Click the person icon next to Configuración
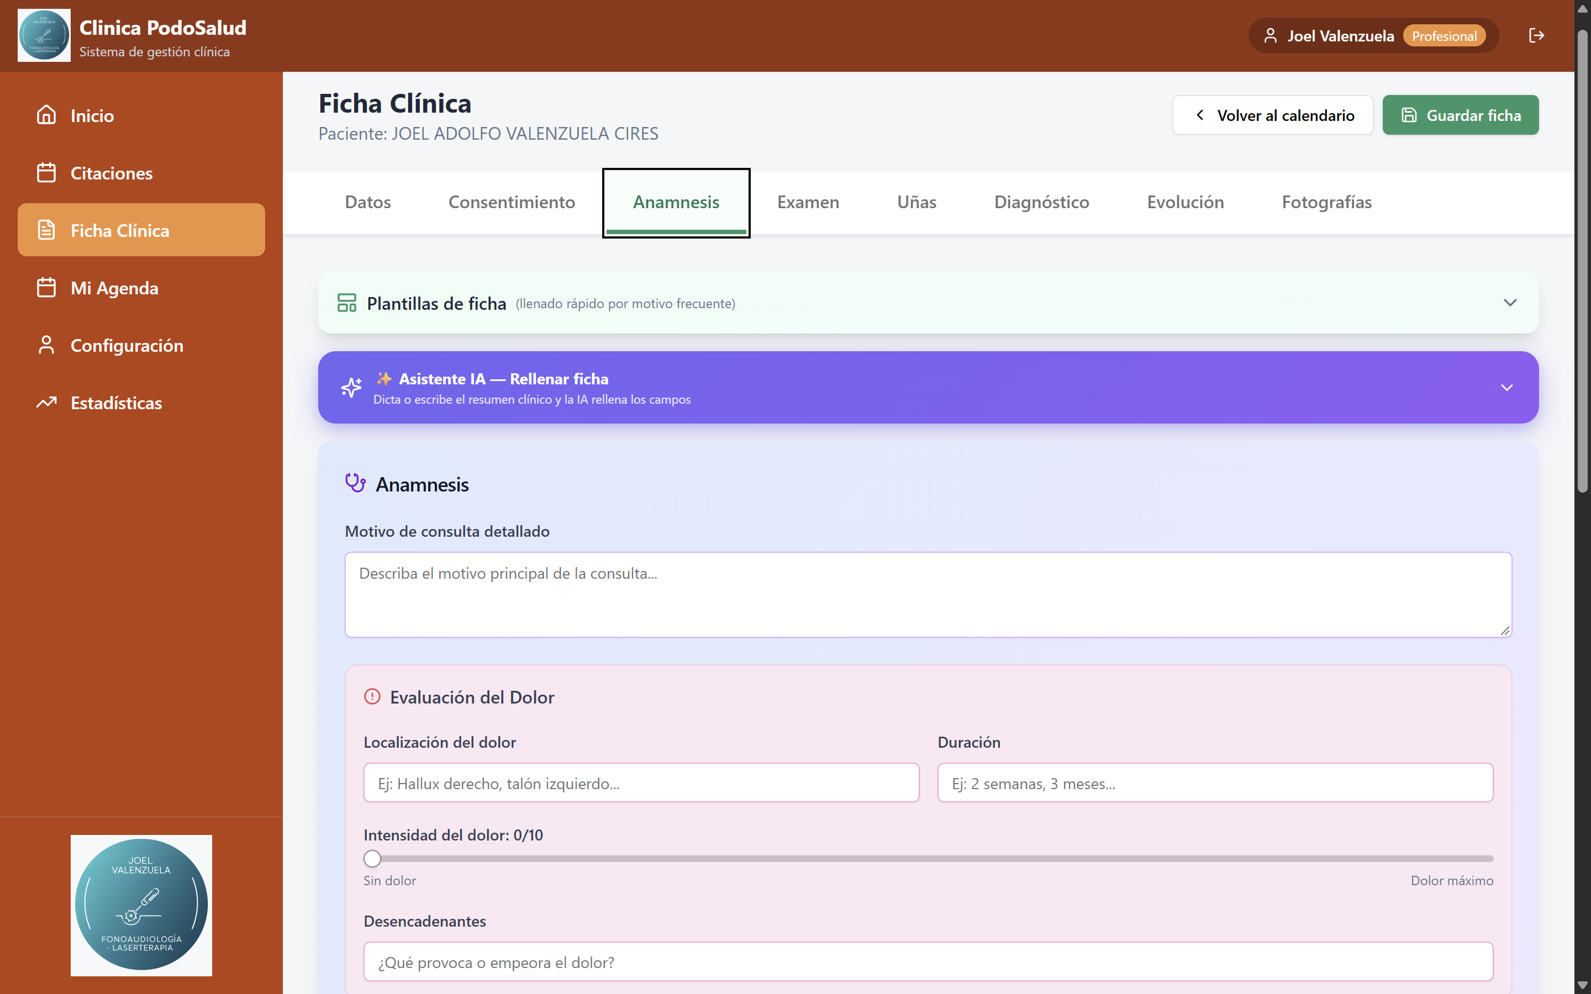The width and height of the screenshot is (1591, 994). (x=46, y=345)
